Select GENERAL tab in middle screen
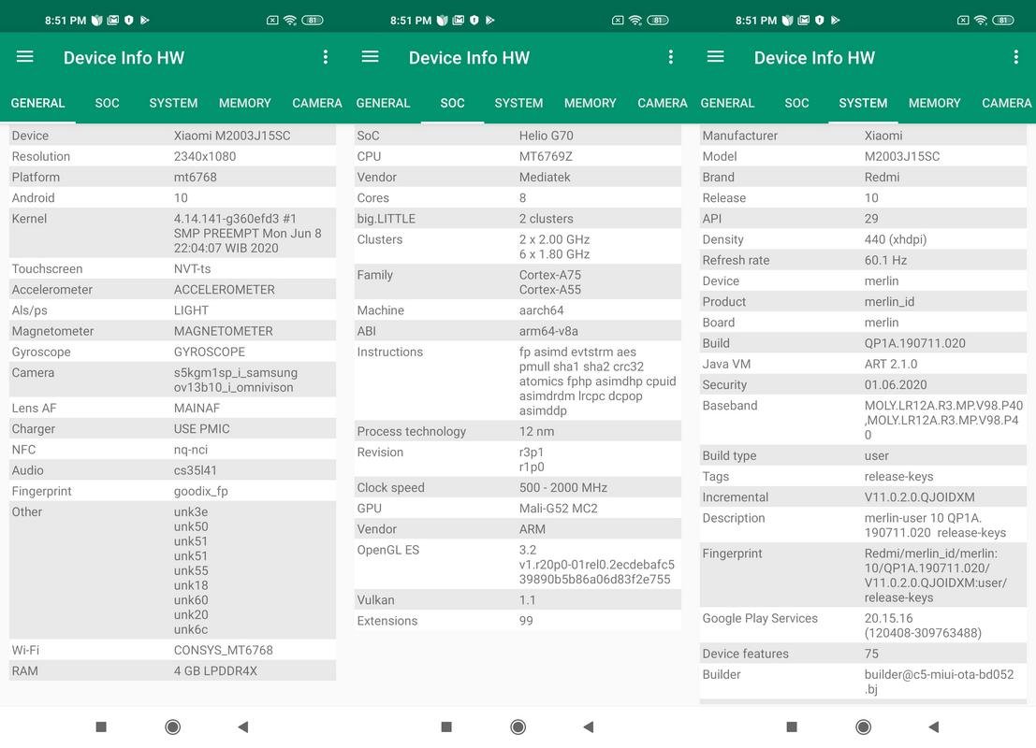1036x748 pixels. pos(383,103)
